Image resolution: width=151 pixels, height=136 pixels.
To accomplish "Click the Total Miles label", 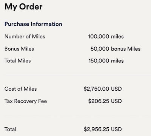I will tap(18, 61).
